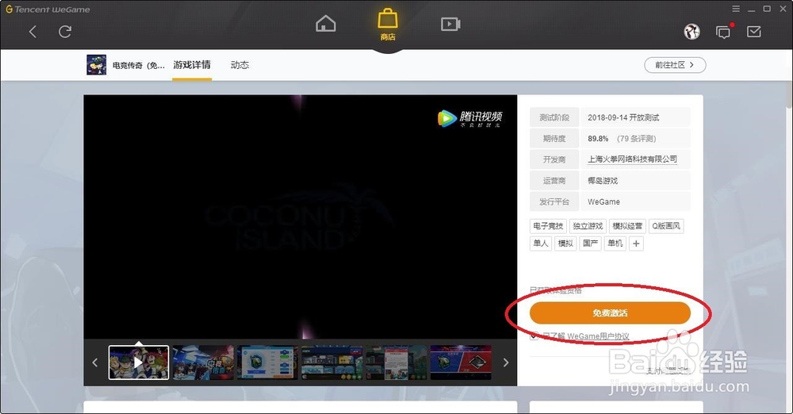This screenshot has height=414, width=793.
Task: Click the 期待度 label
Action: (554, 139)
